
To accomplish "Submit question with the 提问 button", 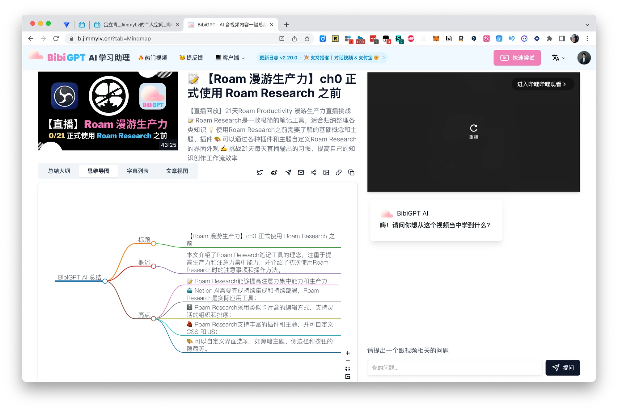I will (563, 368).
